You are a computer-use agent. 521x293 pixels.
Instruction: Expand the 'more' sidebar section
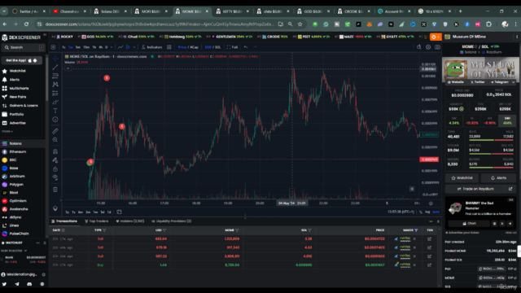(x=7, y=131)
